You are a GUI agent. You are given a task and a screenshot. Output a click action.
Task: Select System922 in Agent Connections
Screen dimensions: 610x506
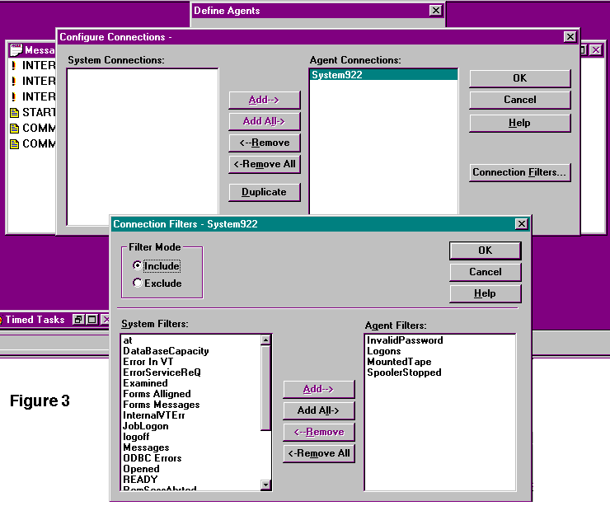[x=337, y=75]
